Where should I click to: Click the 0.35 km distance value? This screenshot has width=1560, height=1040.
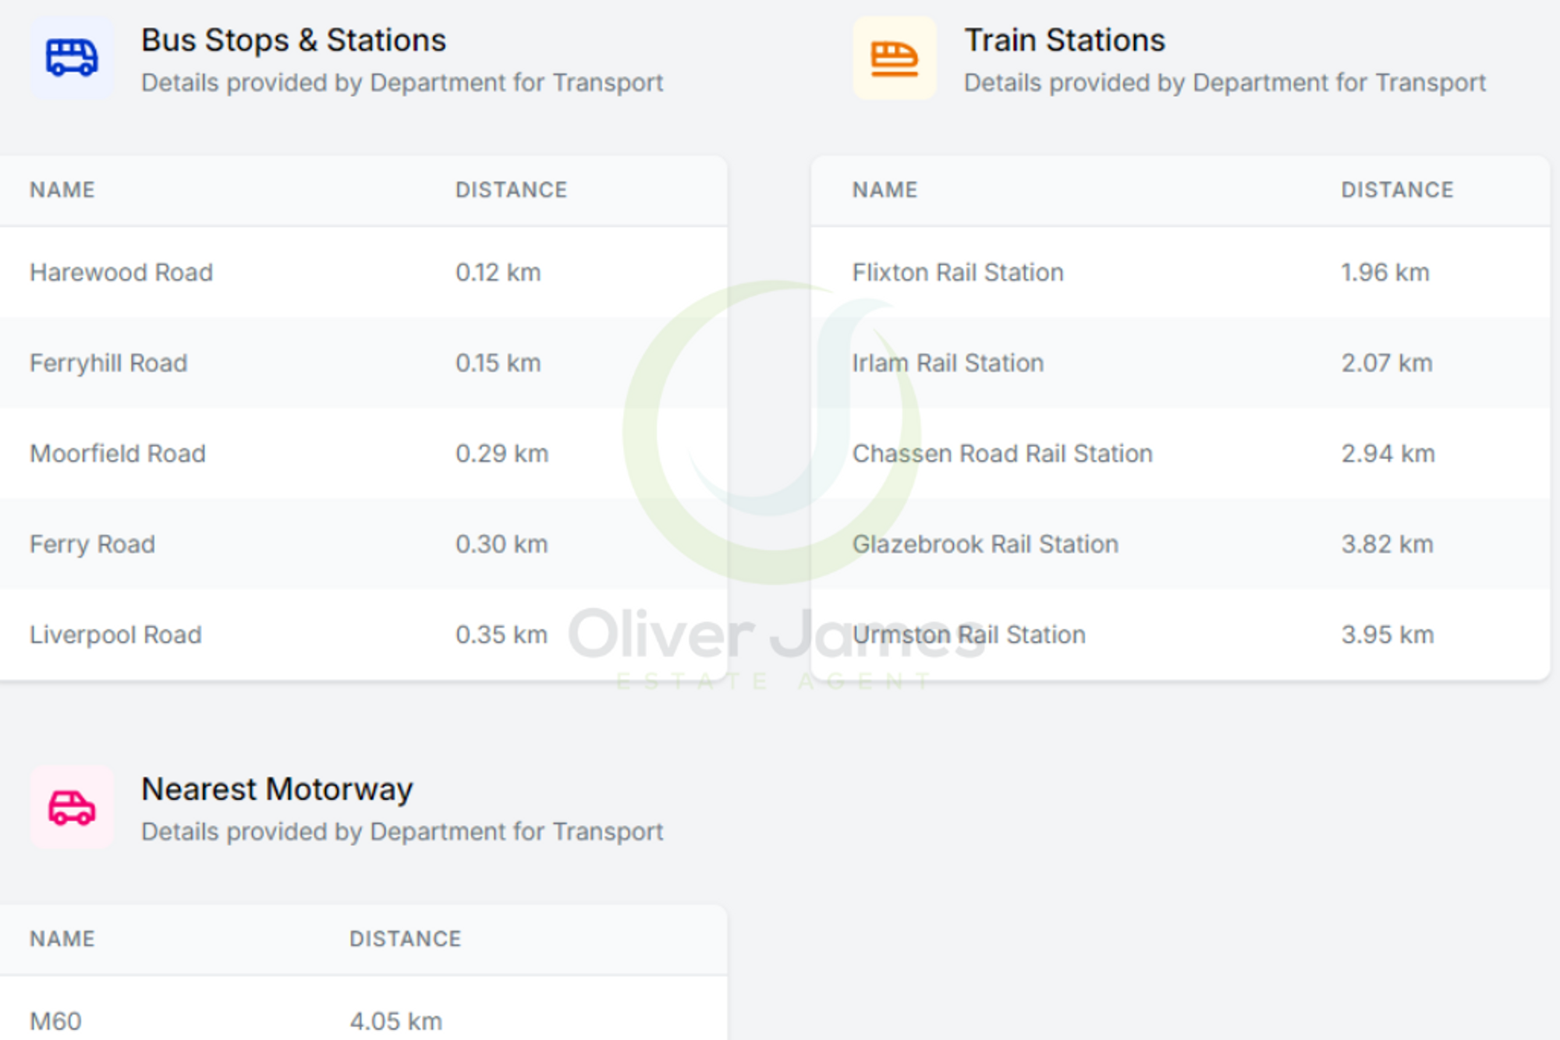tap(502, 635)
